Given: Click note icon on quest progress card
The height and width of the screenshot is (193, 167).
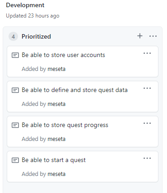Looking at the screenshot, I should 15,125.
